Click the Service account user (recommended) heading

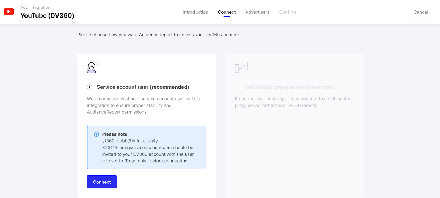pos(143,87)
